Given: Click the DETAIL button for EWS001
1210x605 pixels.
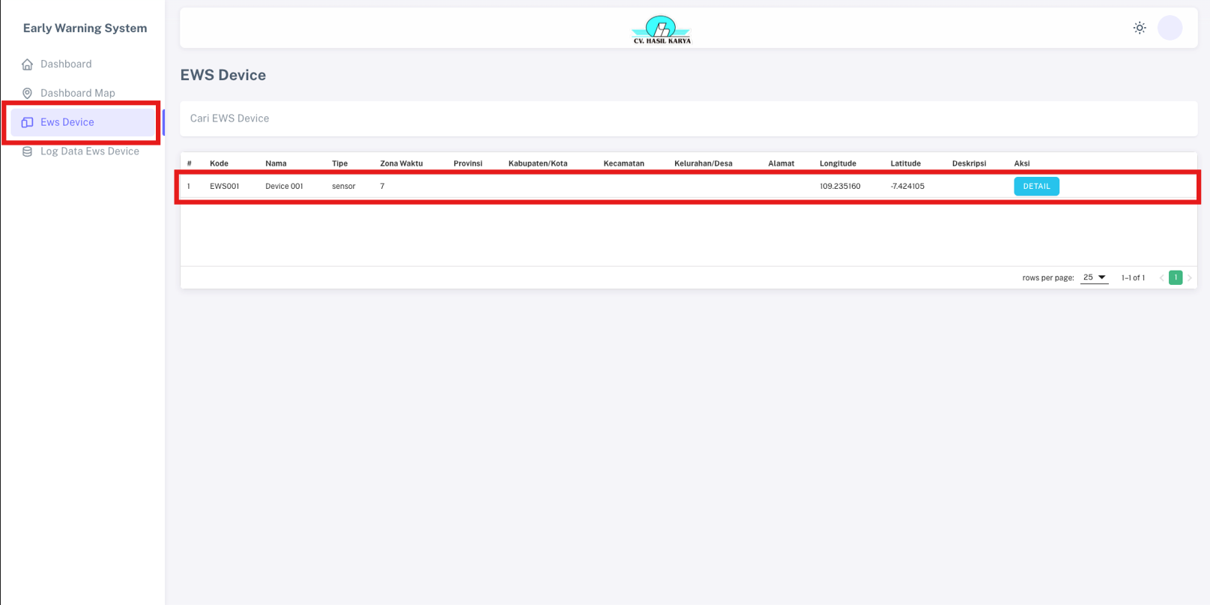Looking at the screenshot, I should coord(1036,186).
